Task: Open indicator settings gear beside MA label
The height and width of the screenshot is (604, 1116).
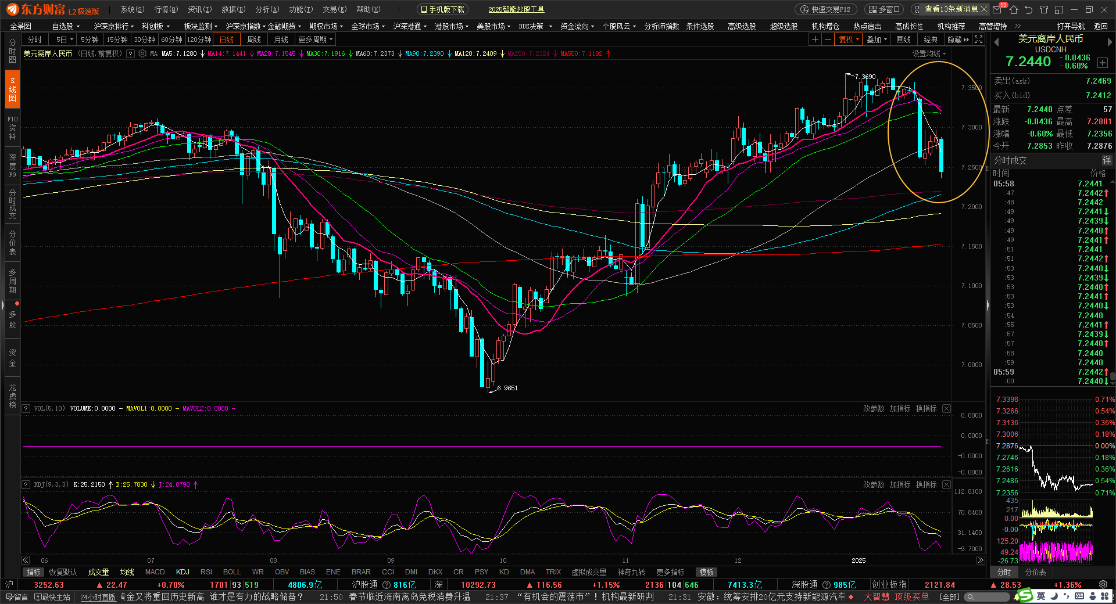Action: click(x=142, y=53)
